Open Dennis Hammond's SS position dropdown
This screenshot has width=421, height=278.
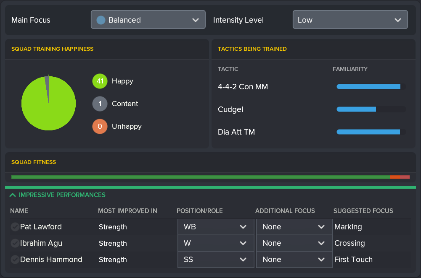(215, 260)
